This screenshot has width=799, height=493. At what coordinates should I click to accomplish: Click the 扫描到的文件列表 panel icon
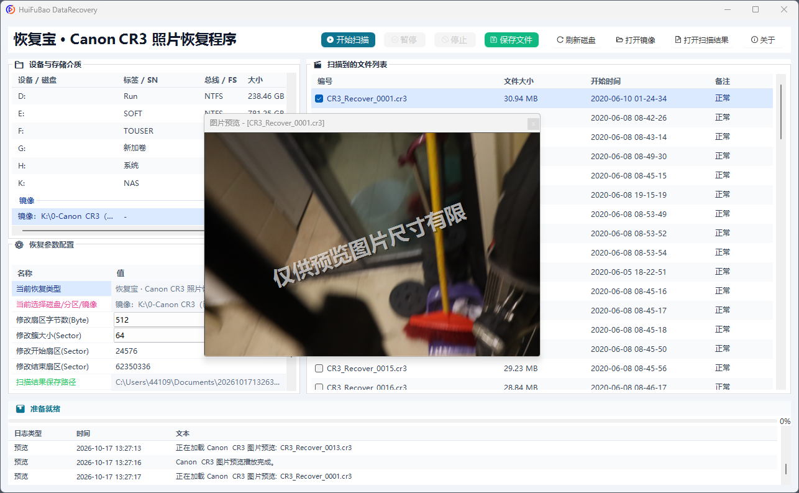(317, 65)
